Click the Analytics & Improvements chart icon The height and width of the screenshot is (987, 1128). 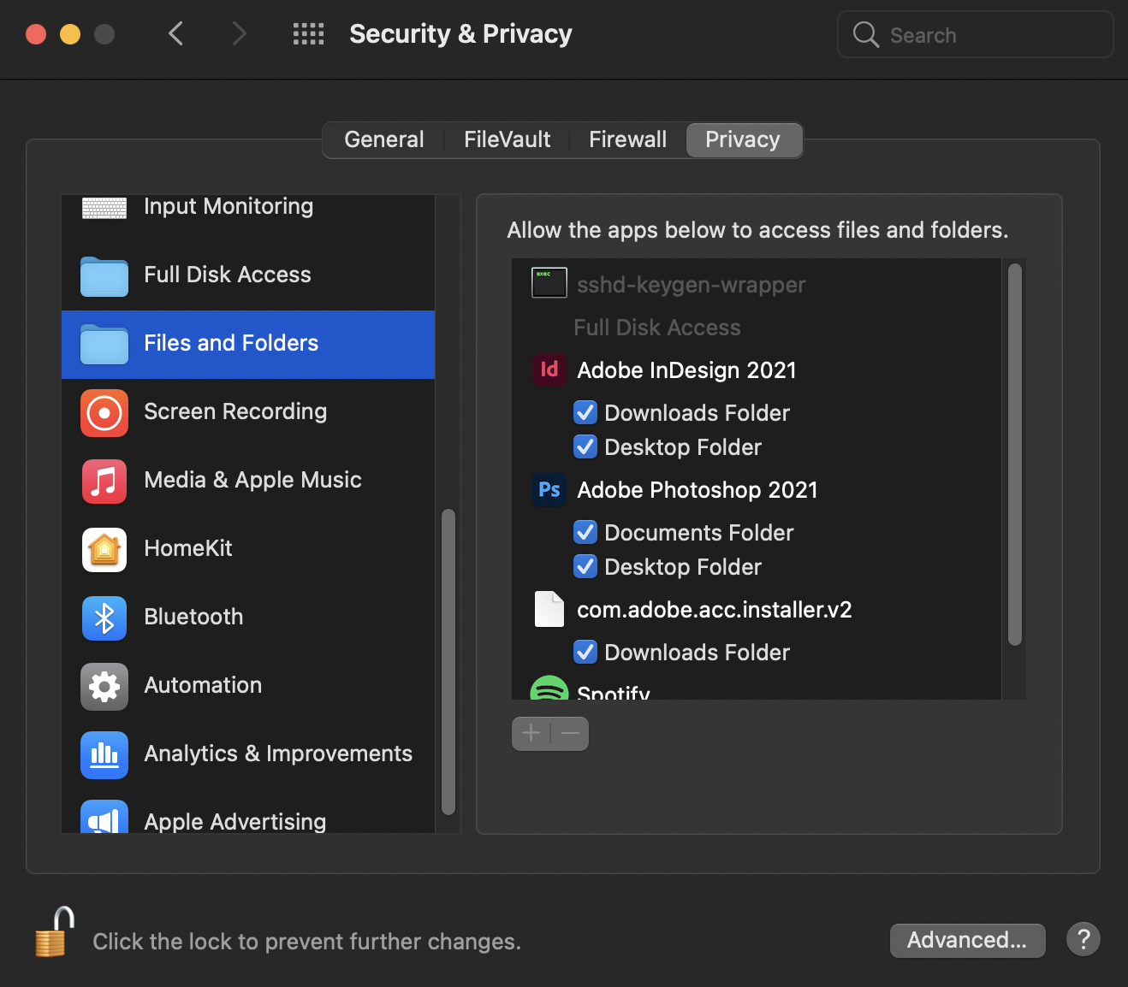pos(104,755)
